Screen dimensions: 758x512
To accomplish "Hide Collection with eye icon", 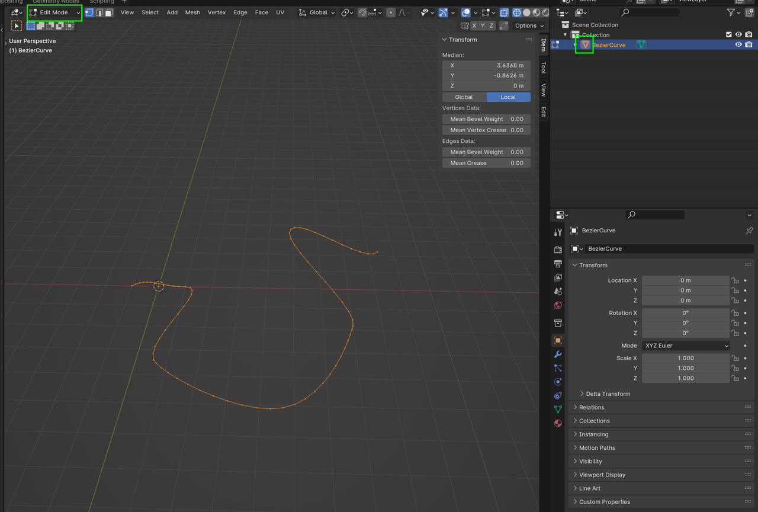I will (738, 35).
